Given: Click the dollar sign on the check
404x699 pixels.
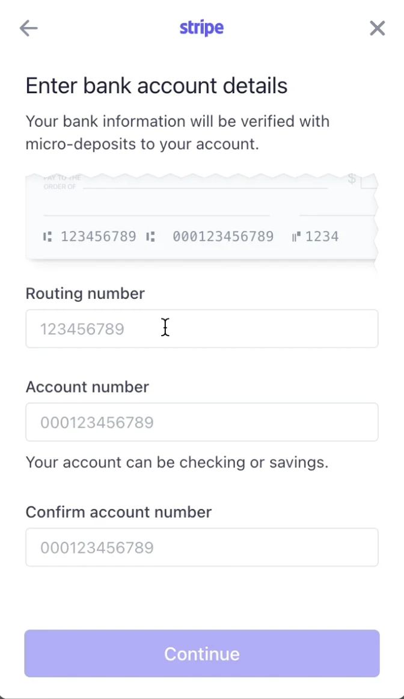Looking at the screenshot, I should click(x=352, y=179).
